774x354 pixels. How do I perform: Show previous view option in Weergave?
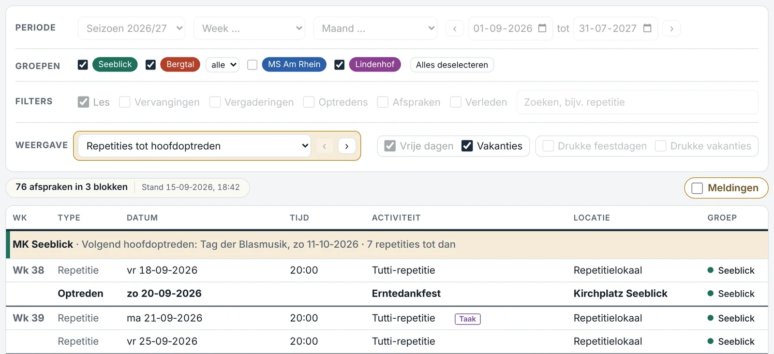click(325, 146)
